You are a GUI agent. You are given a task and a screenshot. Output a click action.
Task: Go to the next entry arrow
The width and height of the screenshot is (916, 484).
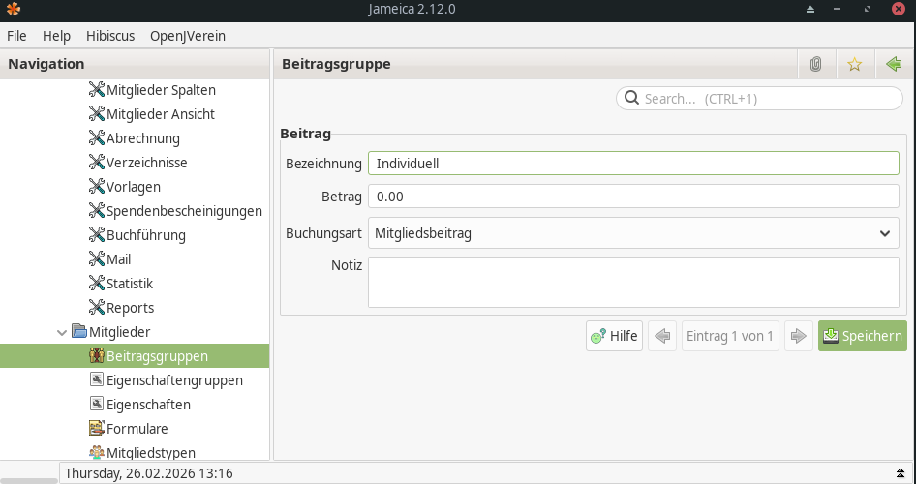coord(798,336)
